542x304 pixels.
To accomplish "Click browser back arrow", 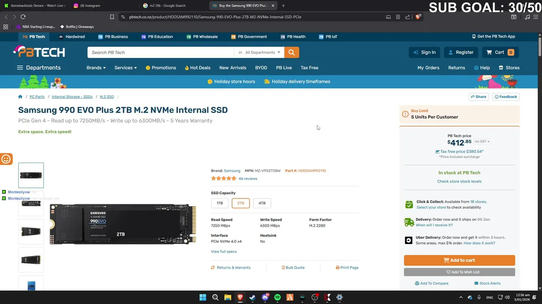I will coord(6,17).
